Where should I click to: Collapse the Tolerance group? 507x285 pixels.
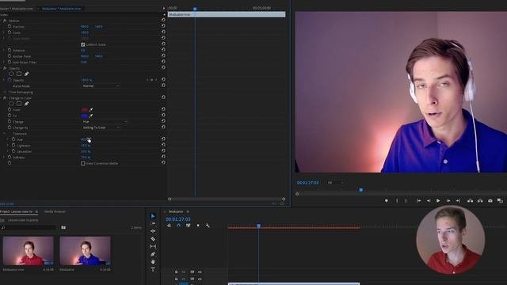tap(4, 134)
